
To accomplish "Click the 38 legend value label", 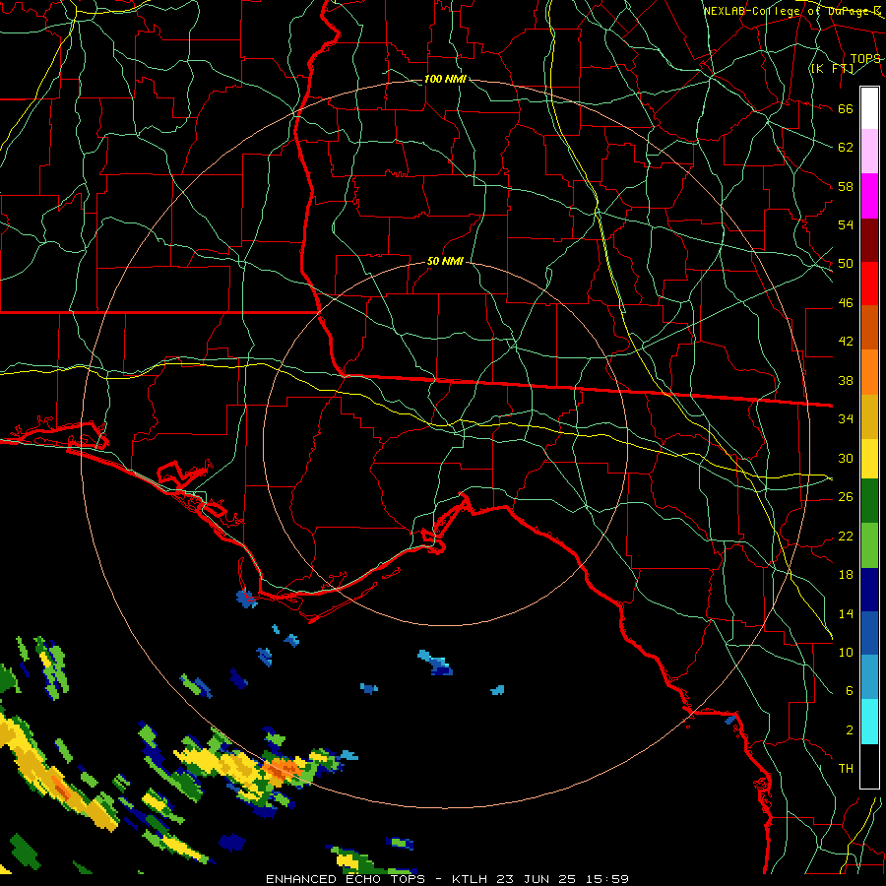I will click(846, 381).
